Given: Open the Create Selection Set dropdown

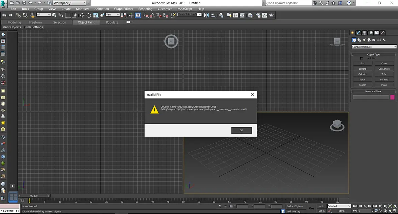Looking at the screenshot, I should click(x=189, y=14).
